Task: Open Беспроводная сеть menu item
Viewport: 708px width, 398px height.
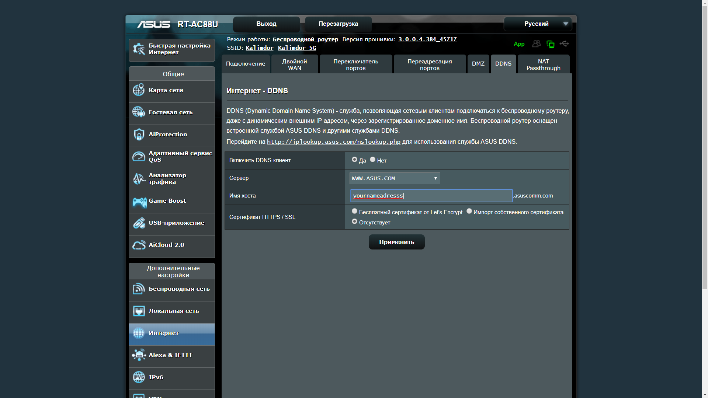Action: coord(172,290)
